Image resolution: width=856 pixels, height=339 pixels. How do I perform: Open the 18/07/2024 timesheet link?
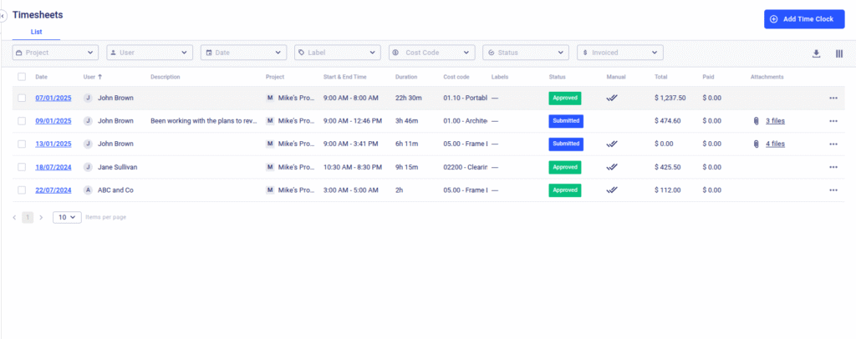[x=53, y=167]
